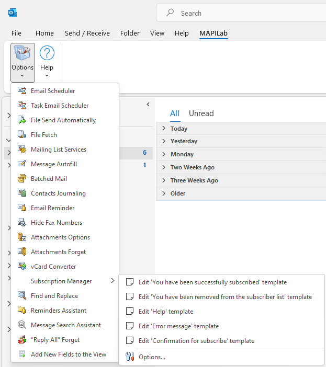326x367 pixels.
Task: Click the Email Scheduler icon in menu
Action: (22, 91)
